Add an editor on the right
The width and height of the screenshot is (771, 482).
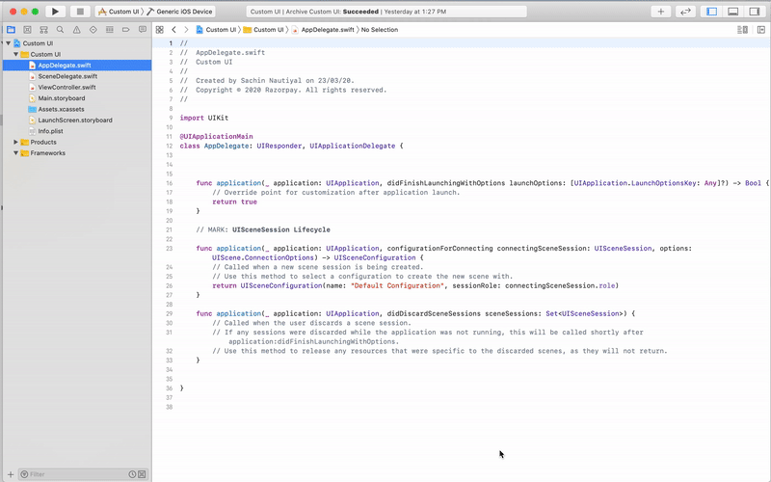pos(761,30)
